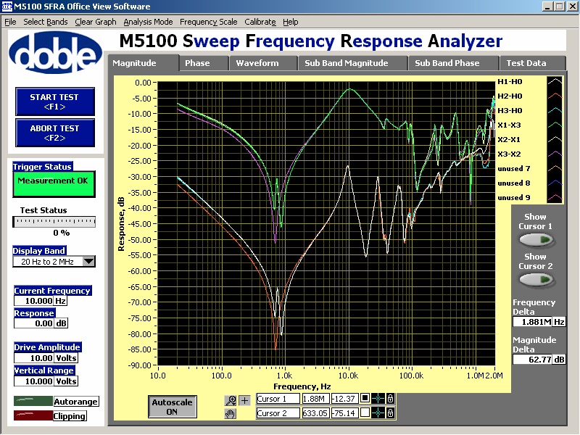
Task: Click Cursor 2 frequency value 633.05
Action: click(315, 413)
